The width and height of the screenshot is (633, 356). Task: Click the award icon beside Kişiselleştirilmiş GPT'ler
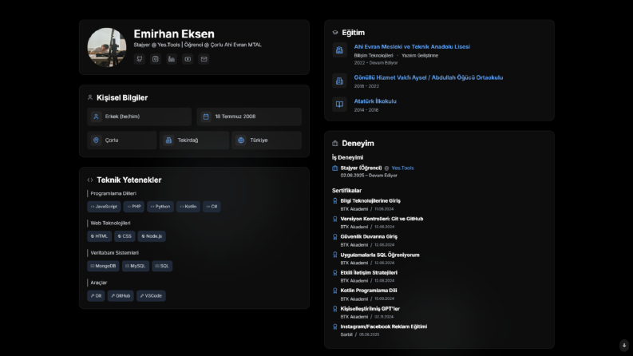tap(334, 309)
